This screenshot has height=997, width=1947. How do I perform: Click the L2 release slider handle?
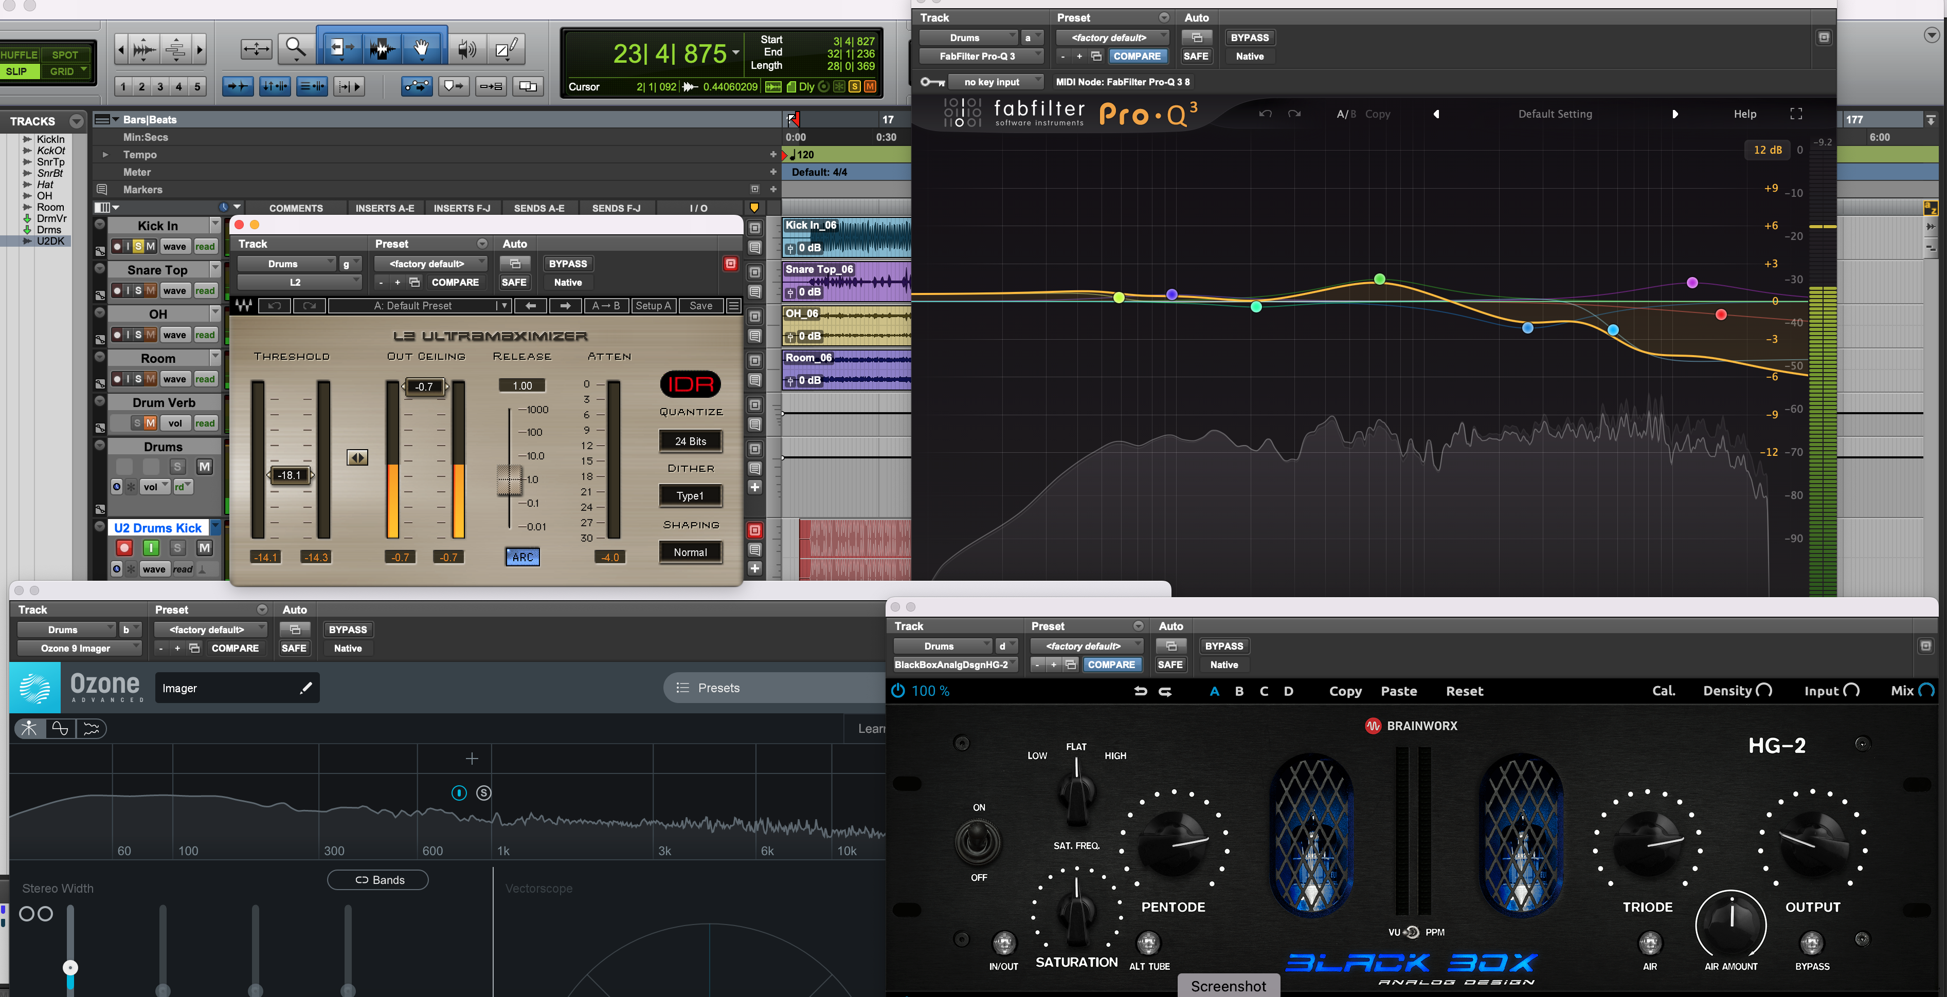(x=509, y=479)
